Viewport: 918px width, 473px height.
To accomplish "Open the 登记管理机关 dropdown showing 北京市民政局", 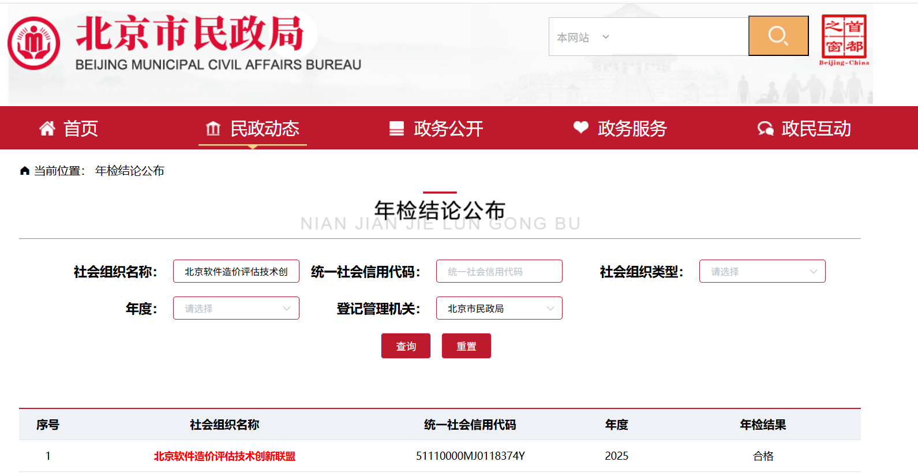I will pyautogui.click(x=499, y=308).
